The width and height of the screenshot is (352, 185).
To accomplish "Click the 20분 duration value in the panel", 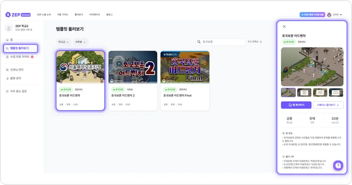I will point(335,119).
